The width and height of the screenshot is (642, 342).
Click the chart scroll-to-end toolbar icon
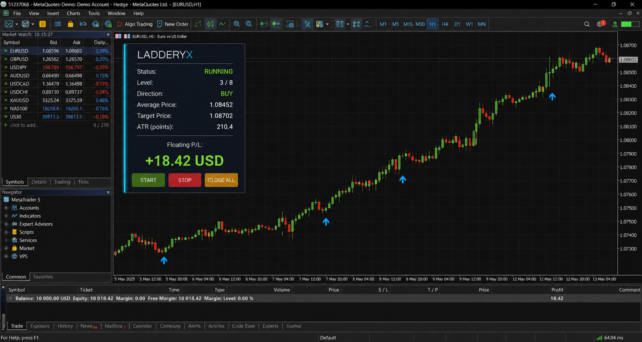[x=264, y=24]
